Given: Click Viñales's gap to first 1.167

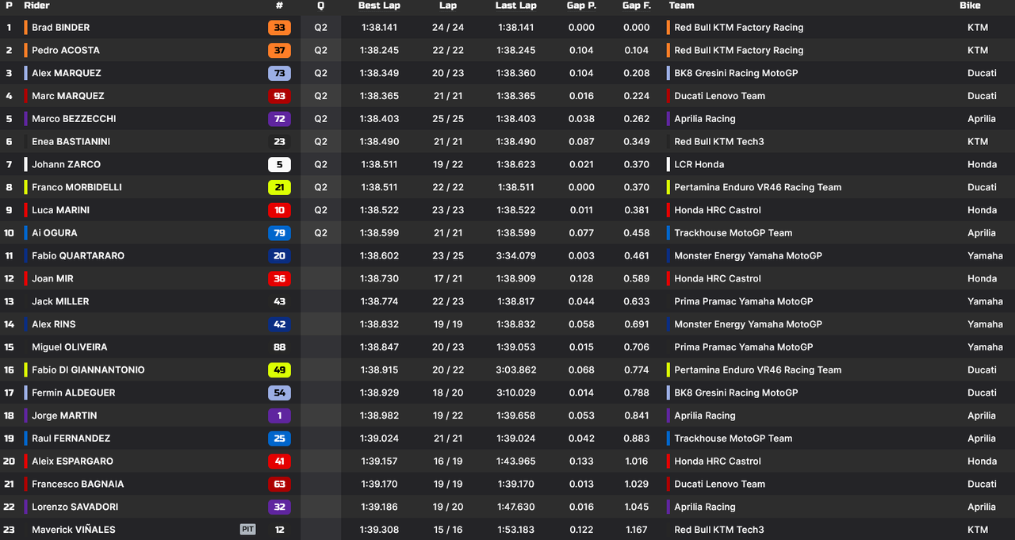Looking at the screenshot, I should [x=636, y=530].
